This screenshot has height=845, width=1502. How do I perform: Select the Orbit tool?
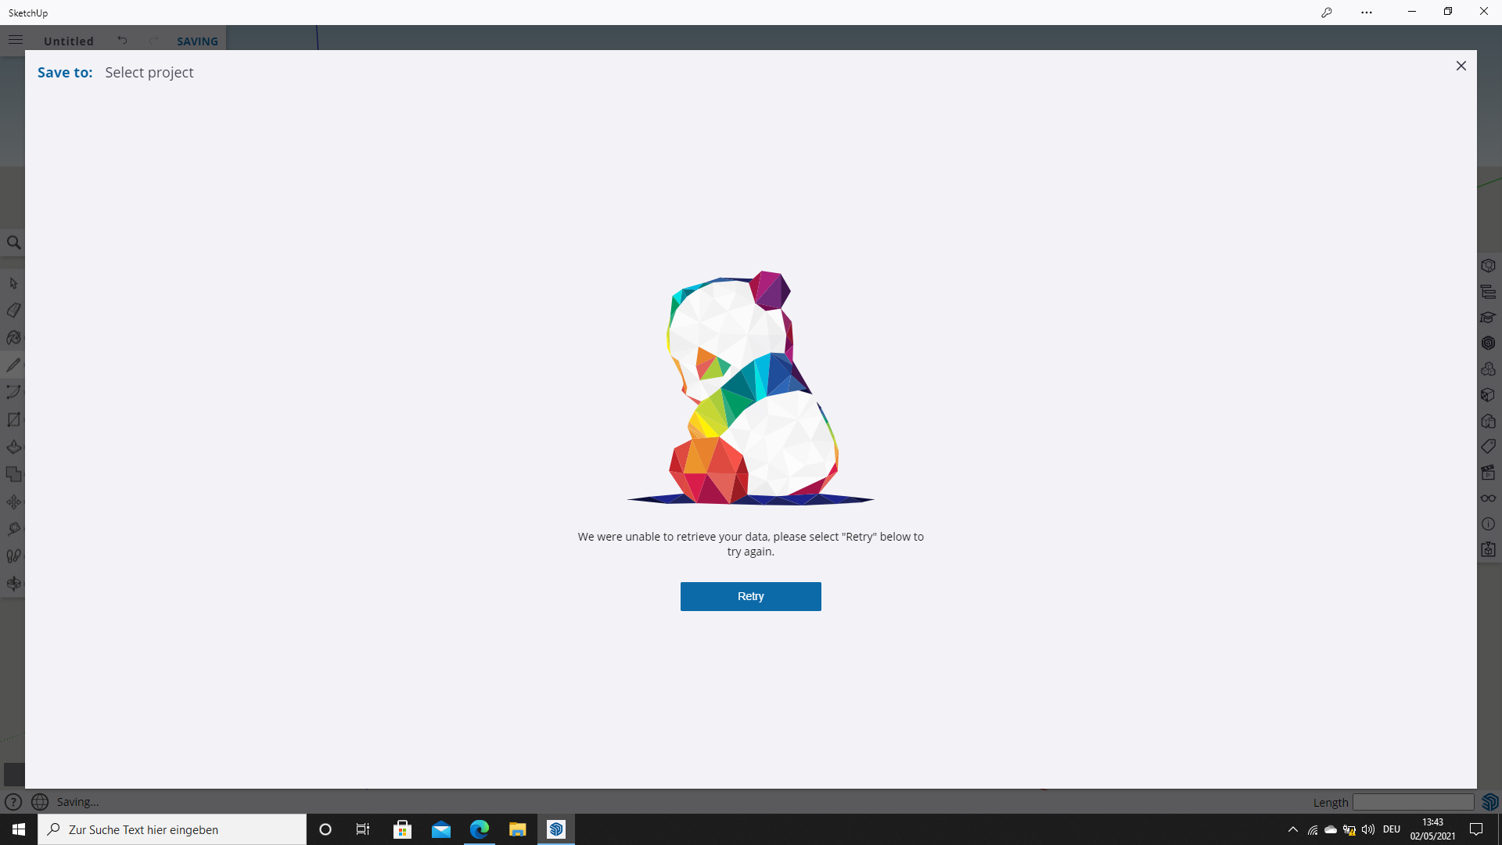[x=13, y=584]
